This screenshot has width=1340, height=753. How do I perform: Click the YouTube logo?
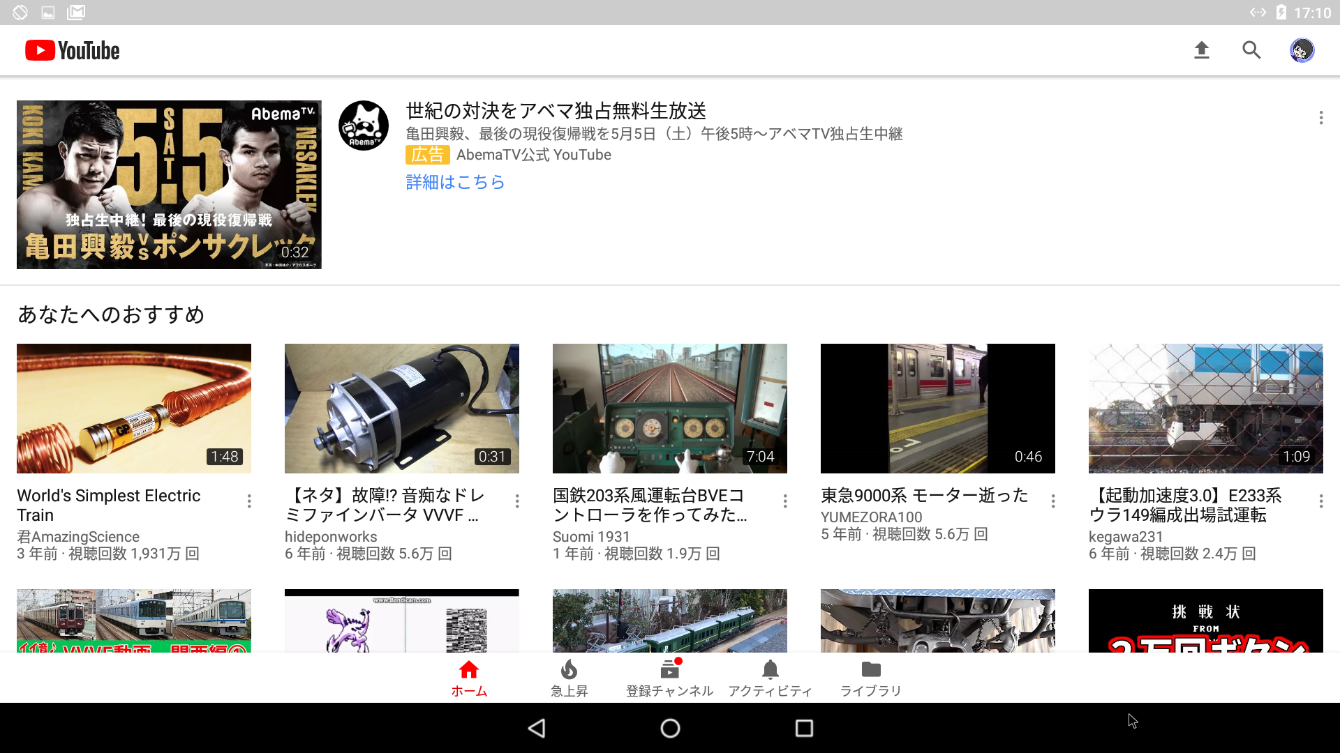[x=70, y=50]
